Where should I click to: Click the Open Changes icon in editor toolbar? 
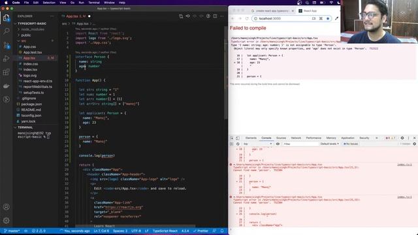click(181, 16)
